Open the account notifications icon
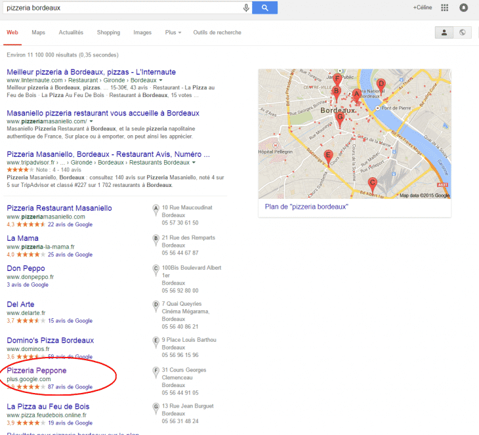479x435 pixels. [464, 8]
